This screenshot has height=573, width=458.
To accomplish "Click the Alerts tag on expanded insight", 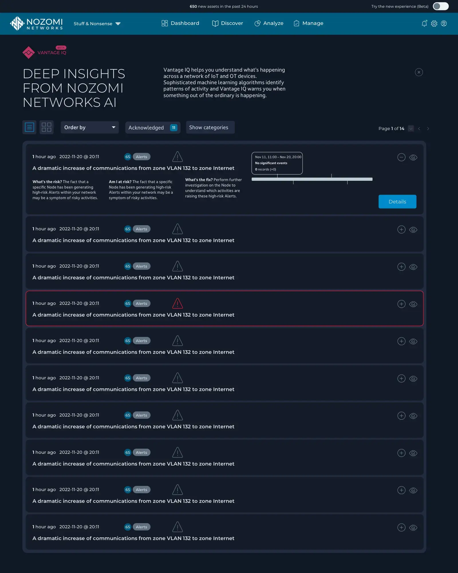I will point(141,157).
